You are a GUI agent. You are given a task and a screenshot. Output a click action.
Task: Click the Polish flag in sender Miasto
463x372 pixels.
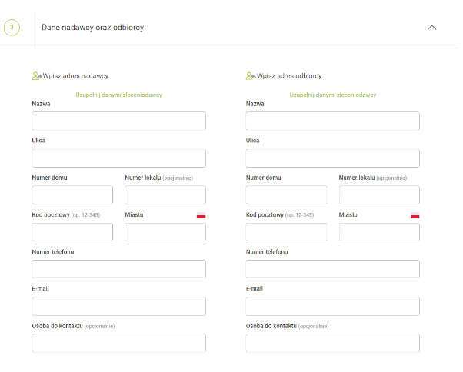(201, 215)
